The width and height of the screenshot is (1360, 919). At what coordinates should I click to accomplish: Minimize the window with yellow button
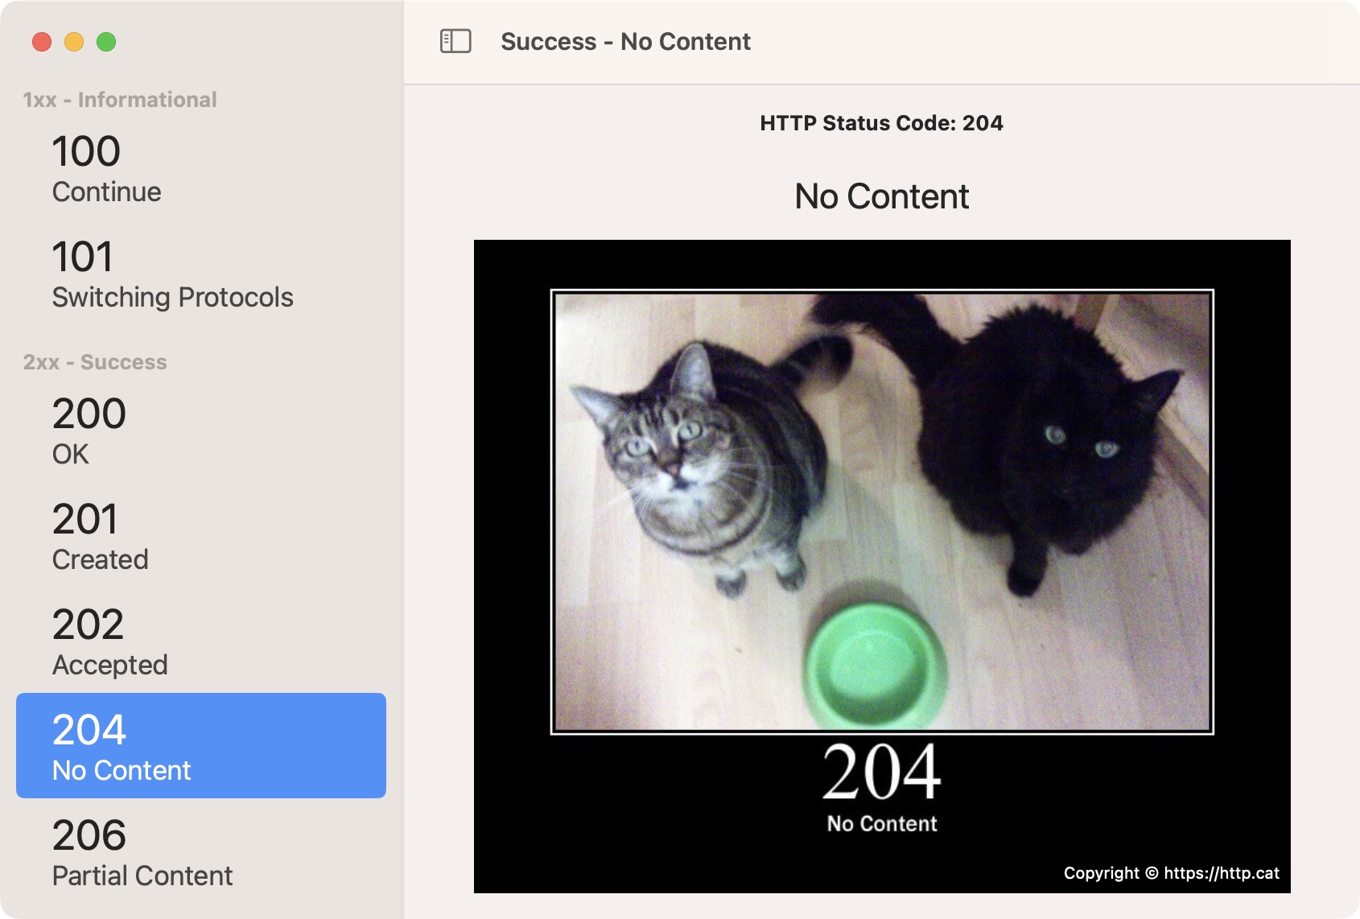pyautogui.click(x=74, y=42)
